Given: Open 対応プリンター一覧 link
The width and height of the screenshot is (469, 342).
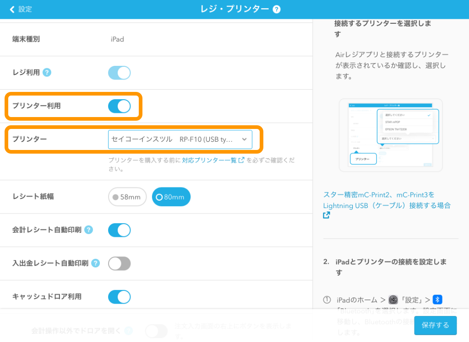Looking at the screenshot, I should point(213,160).
